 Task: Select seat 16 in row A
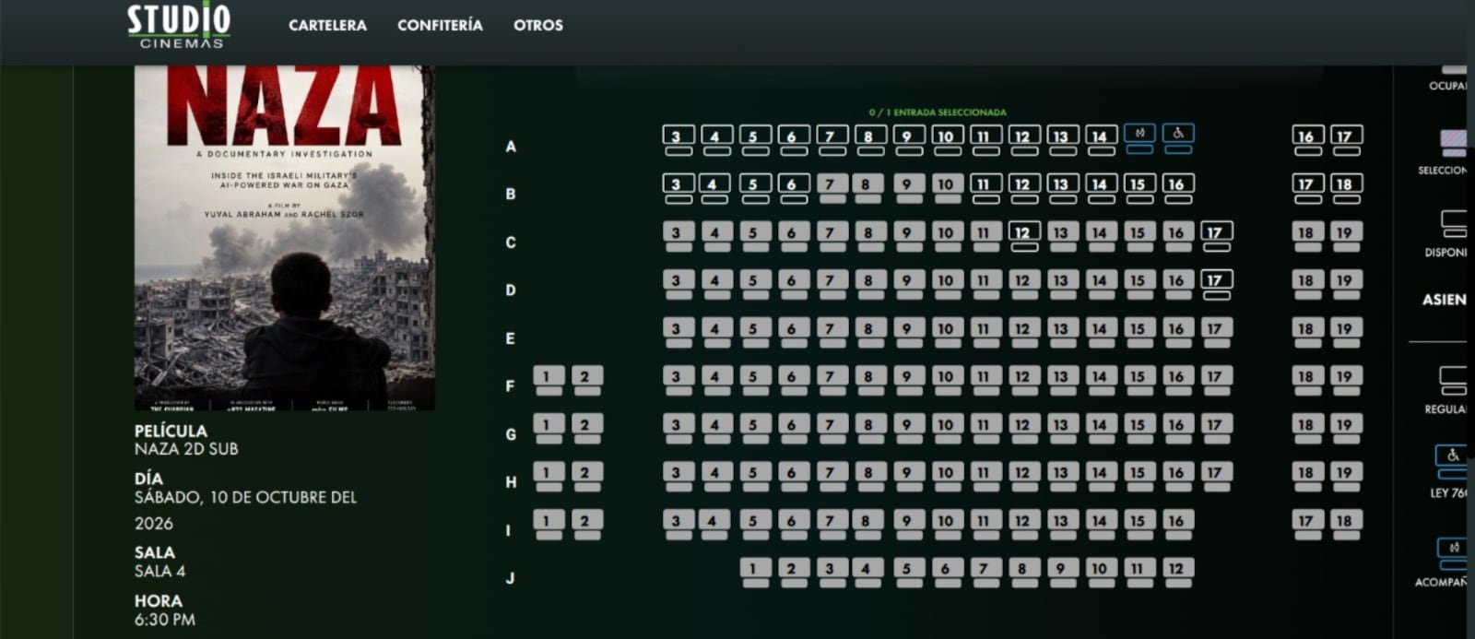coord(1307,140)
